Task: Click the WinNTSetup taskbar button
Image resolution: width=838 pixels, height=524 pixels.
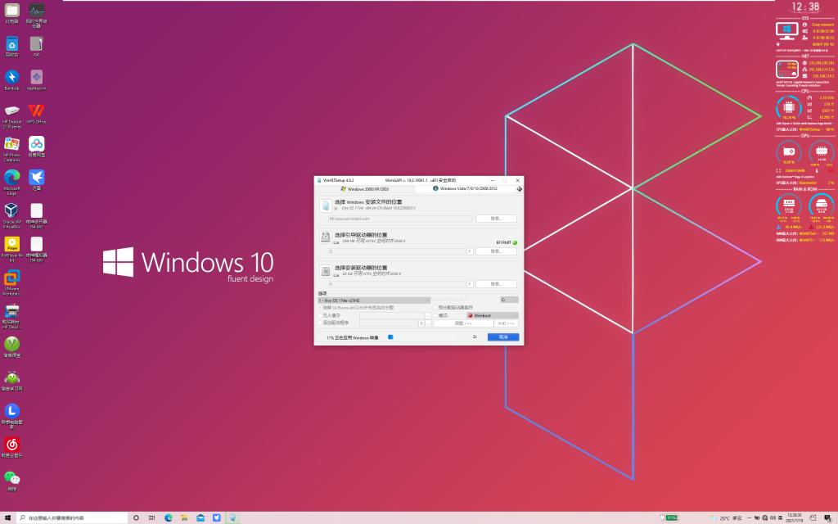Action: click(232, 517)
